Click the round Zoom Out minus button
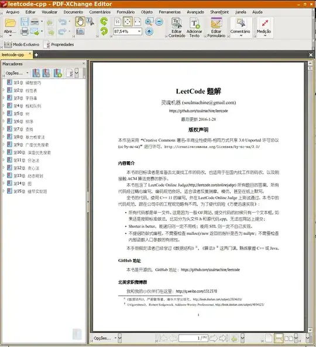 tap(159, 22)
